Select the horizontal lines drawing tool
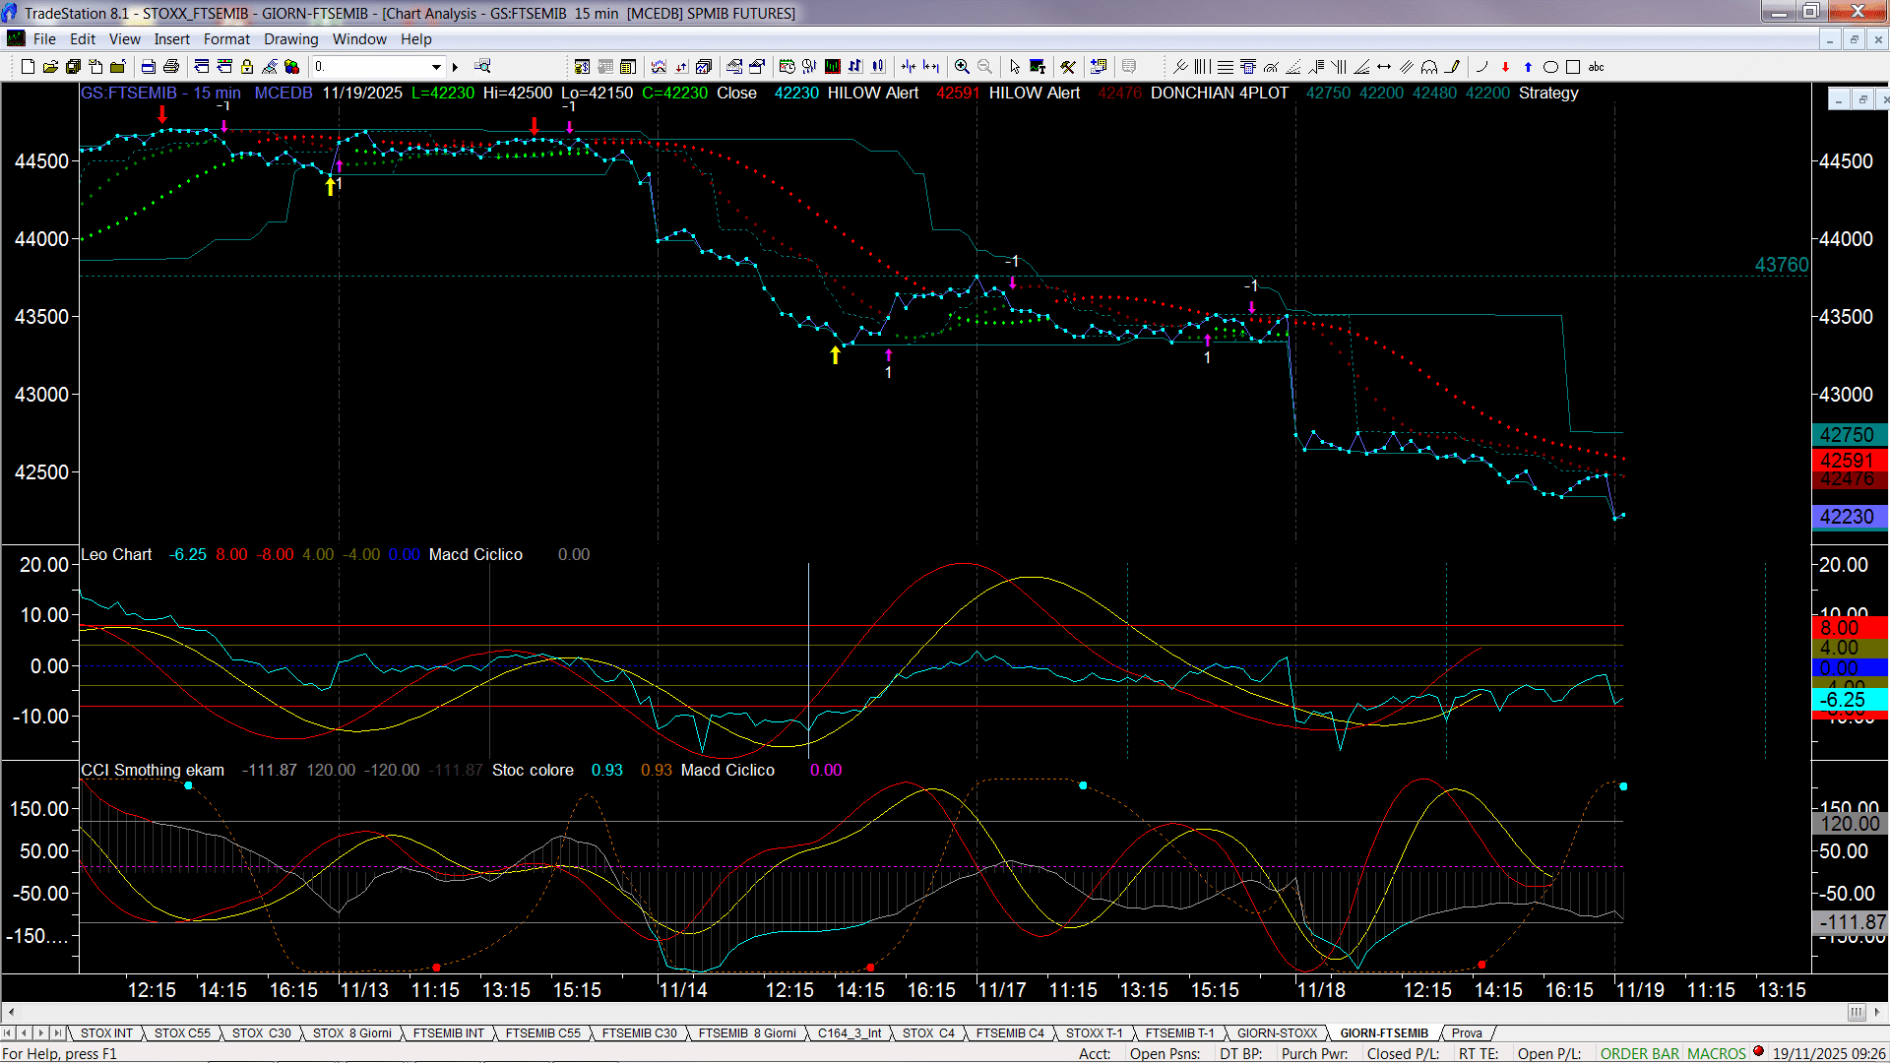 pos(1226,67)
